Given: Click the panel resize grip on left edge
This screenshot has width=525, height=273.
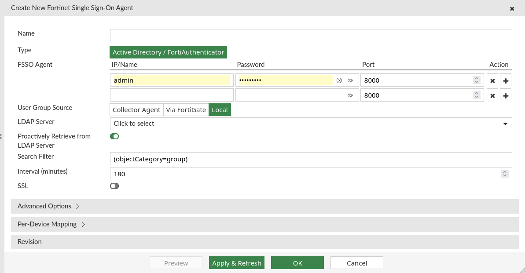Looking at the screenshot, I should click(x=2, y=137).
